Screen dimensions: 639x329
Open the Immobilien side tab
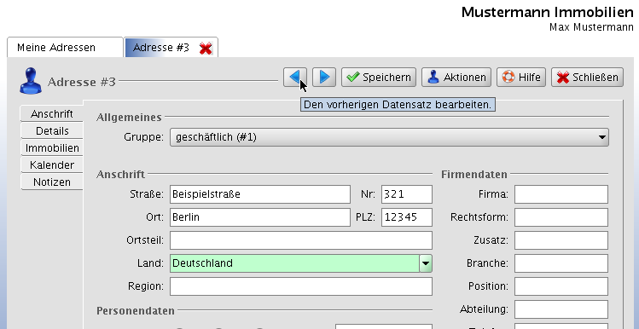coord(52,147)
